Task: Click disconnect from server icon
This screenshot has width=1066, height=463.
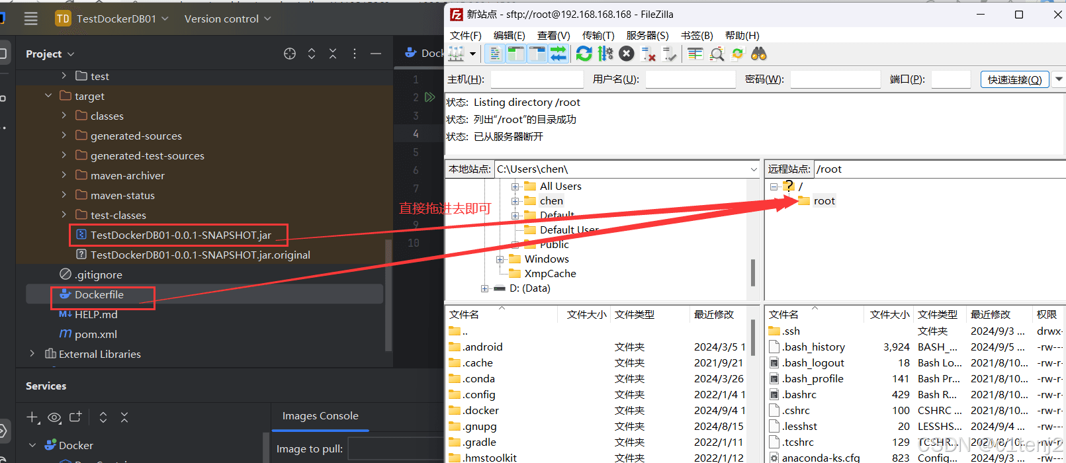Action: click(x=648, y=54)
